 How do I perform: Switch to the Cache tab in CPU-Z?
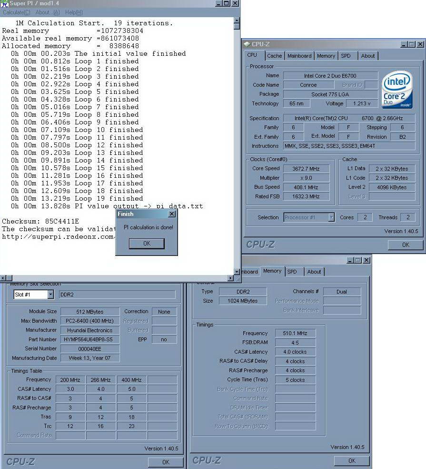[x=274, y=56]
